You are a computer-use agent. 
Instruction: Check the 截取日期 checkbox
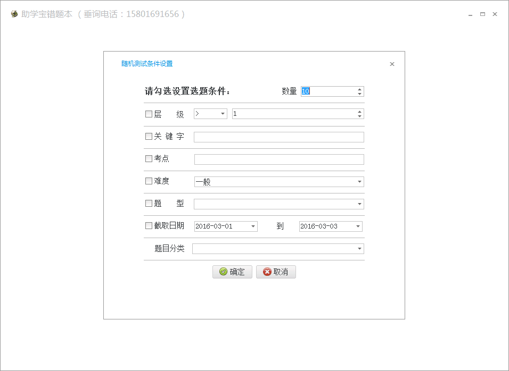149,225
